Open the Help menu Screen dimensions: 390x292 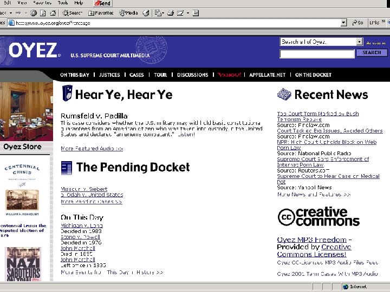click(x=79, y=3)
